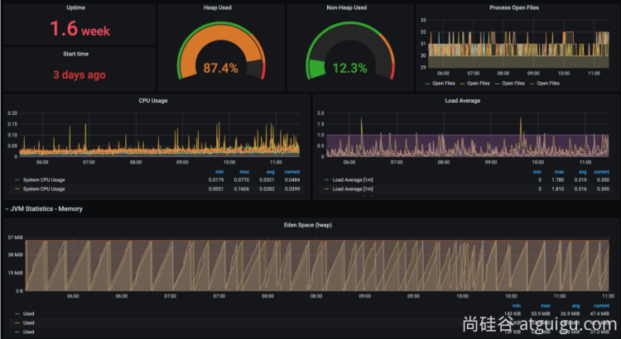Open the Heap Used panel title
The width and height of the screenshot is (621, 339).
click(218, 7)
